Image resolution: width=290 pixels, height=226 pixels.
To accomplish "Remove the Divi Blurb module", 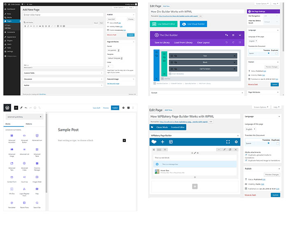I will [x=234, y=63].
